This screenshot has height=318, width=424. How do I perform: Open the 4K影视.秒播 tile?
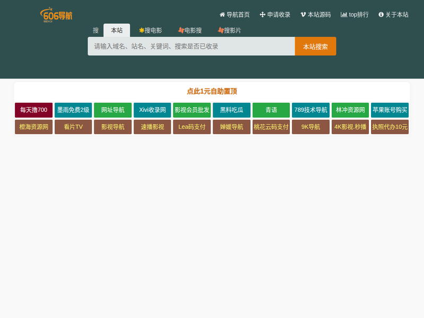(x=350, y=127)
